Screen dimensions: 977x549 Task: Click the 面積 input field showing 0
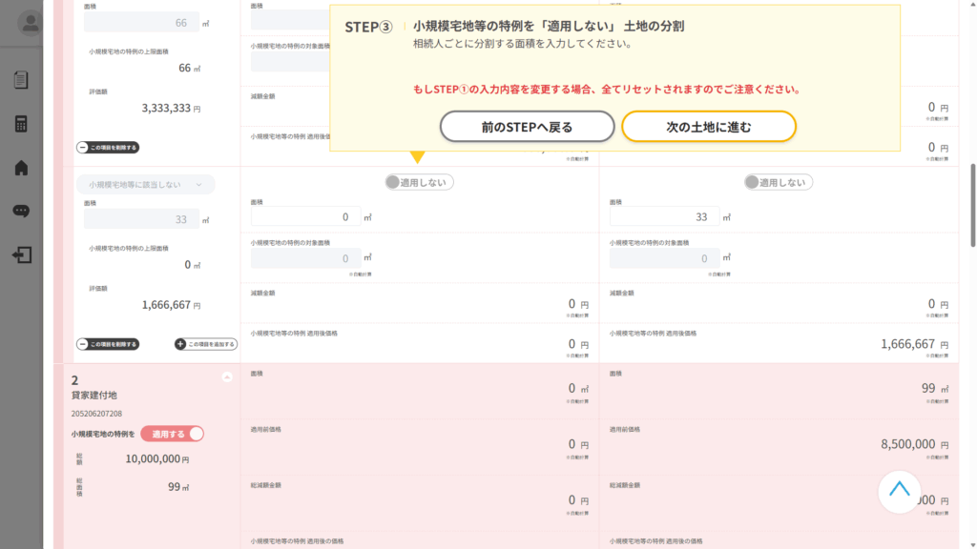point(306,217)
